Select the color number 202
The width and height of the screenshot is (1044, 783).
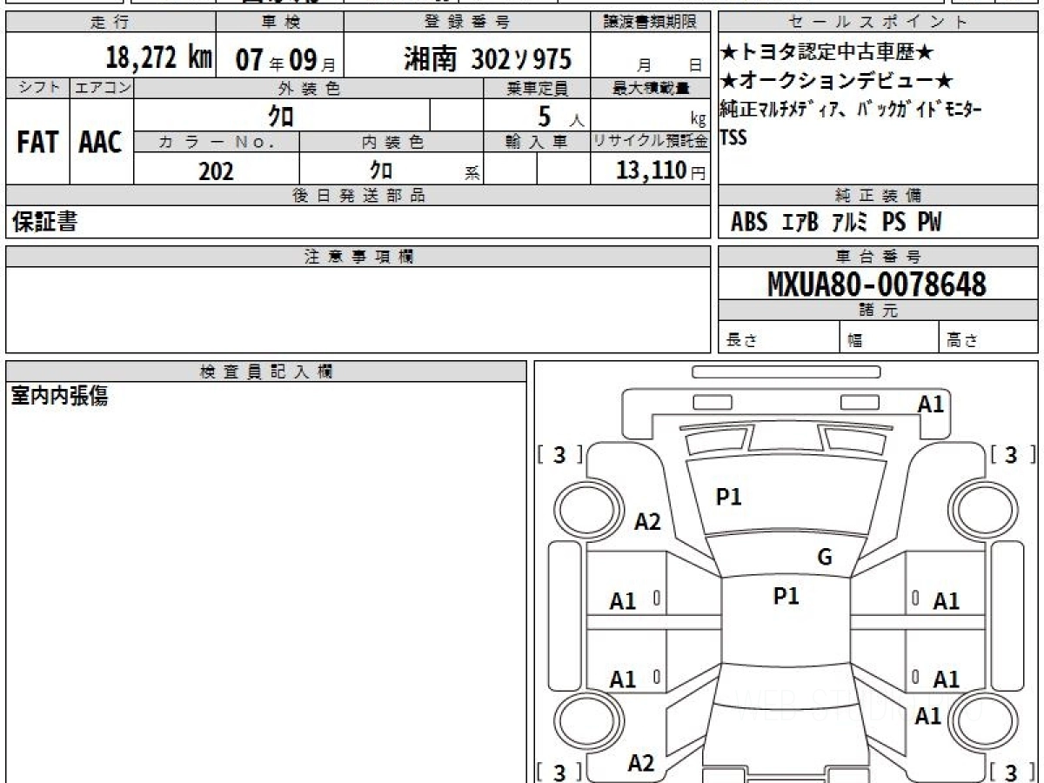pyautogui.click(x=216, y=171)
